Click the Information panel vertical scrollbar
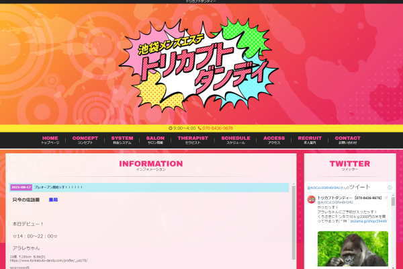The height and width of the screenshot is (269, 403). click(292, 222)
